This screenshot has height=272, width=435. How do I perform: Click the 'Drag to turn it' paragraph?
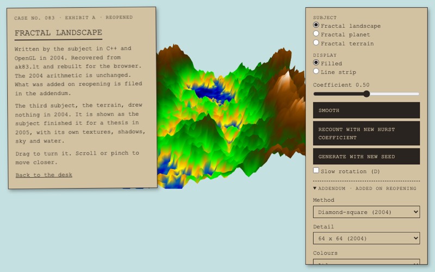click(77, 158)
